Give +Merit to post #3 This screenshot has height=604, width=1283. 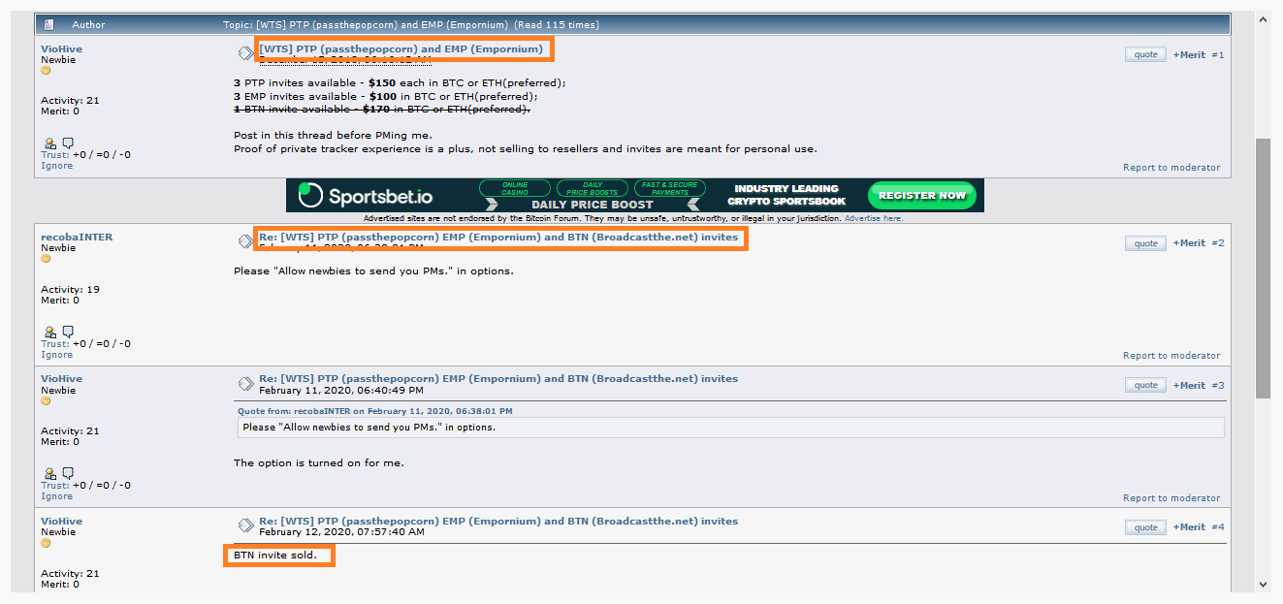[1189, 386]
